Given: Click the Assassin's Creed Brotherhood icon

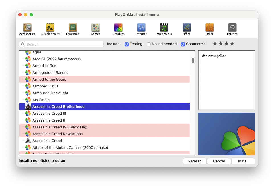Looking at the screenshot, I should click(x=28, y=106).
